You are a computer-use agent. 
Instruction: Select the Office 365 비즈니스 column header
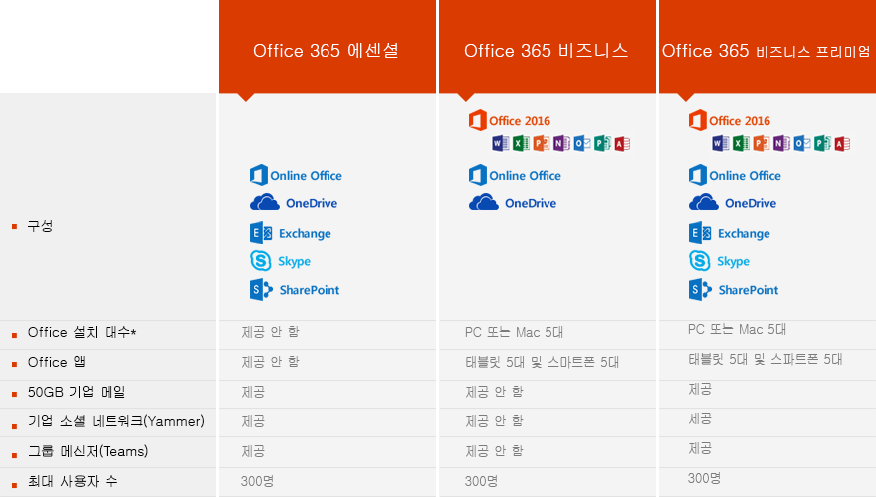coord(547,47)
